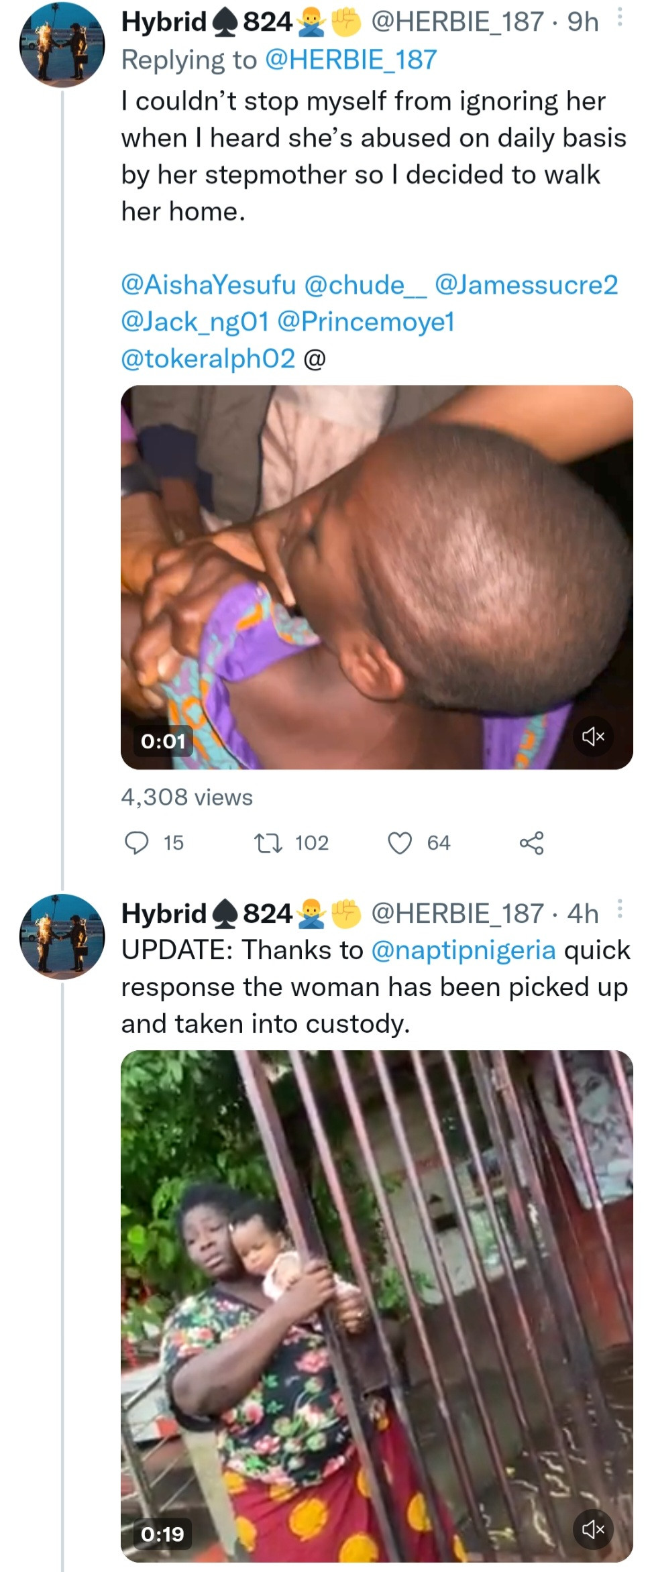Open the @Jack_ng01 mention
This screenshot has width=652, height=1572.
pyautogui.click(x=195, y=322)
